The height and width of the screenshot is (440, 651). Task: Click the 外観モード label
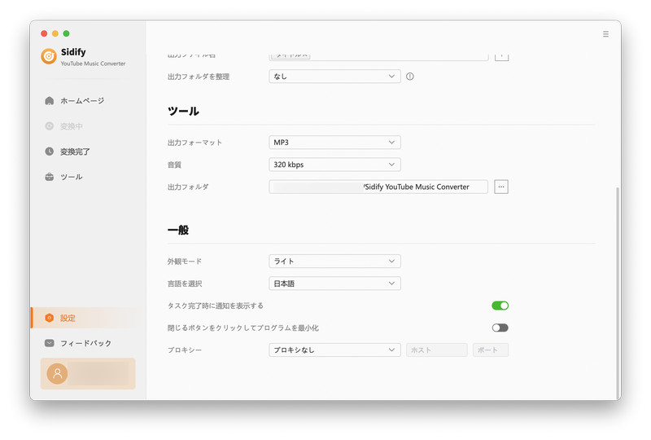[x=185, y=262]
